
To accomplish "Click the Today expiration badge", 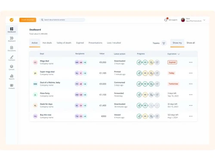I will point(172,73).
